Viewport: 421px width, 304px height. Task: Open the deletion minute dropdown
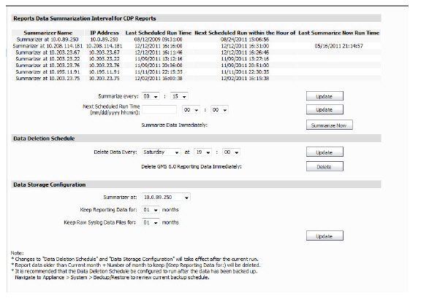(231, 152)
